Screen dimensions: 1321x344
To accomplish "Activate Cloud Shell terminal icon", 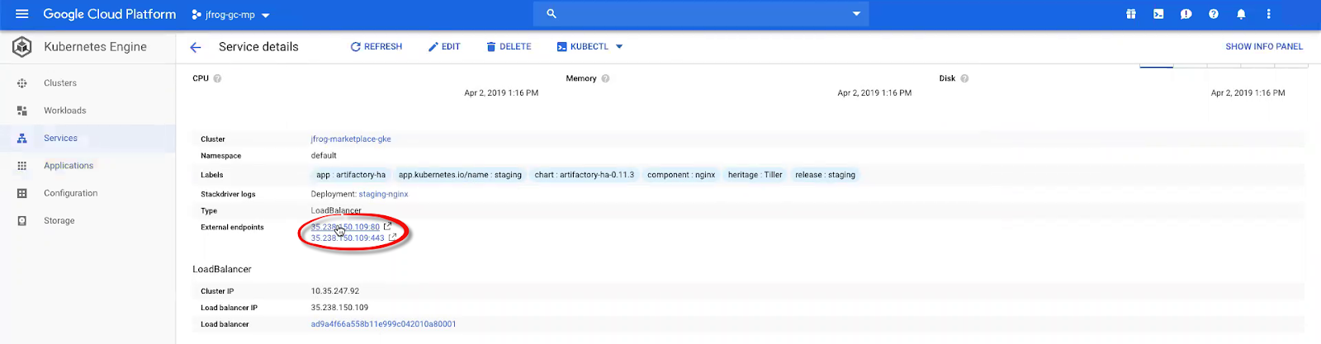I will [x=1158, y=14].
